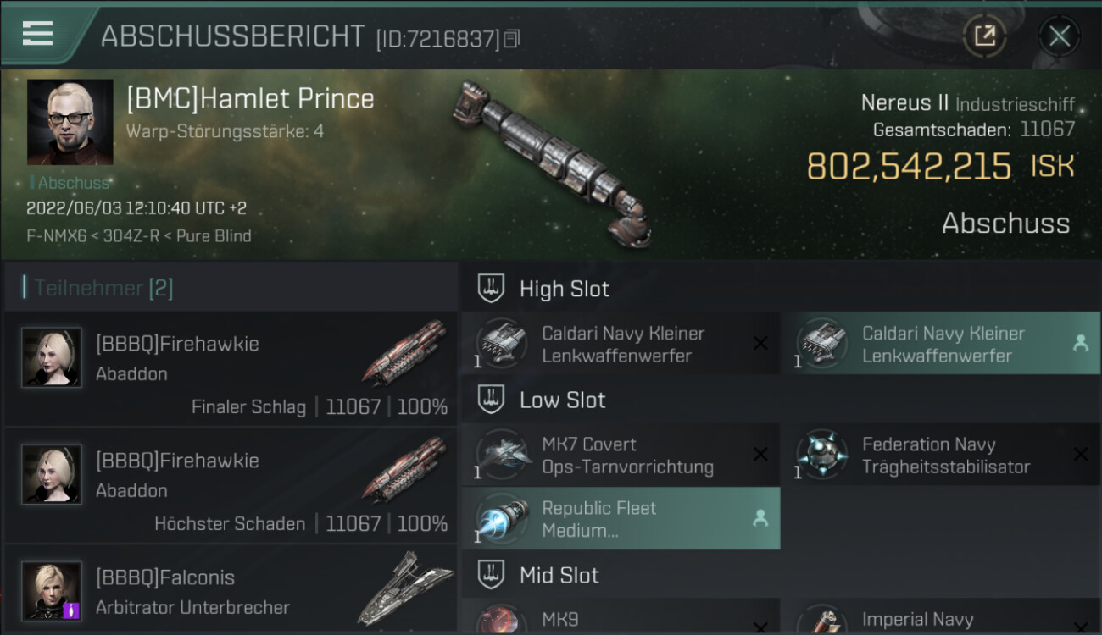
Task: Collapse the High Slot section
Action: 491,289
